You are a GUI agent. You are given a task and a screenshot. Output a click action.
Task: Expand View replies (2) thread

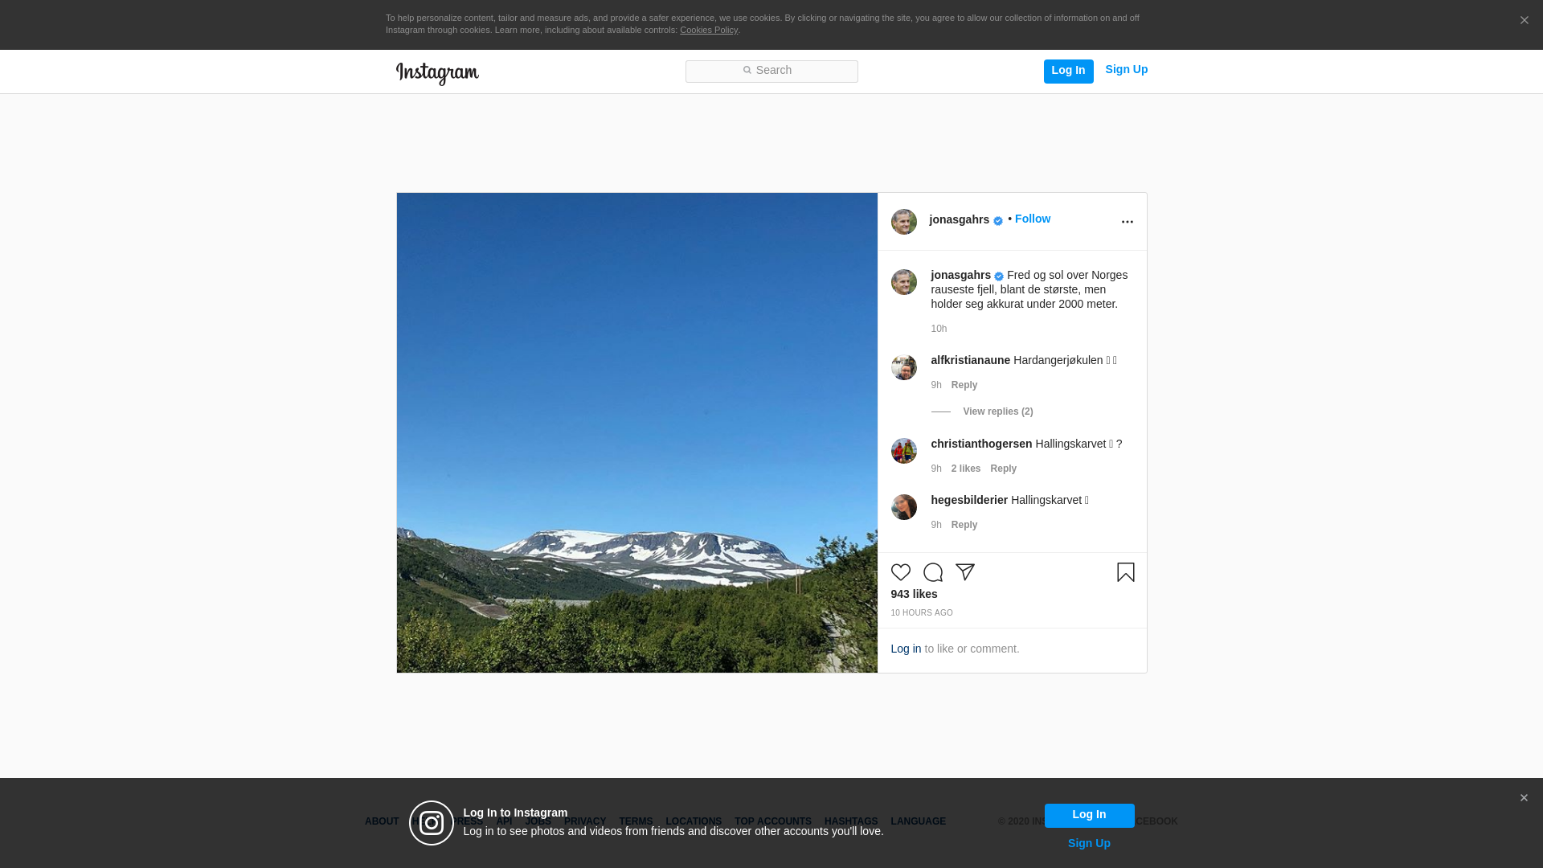(x=997, y=411)
